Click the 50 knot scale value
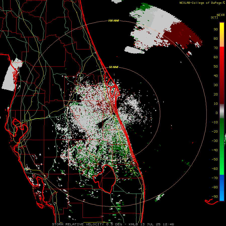This screenshot has height=226, width=226. click(216, 67)
